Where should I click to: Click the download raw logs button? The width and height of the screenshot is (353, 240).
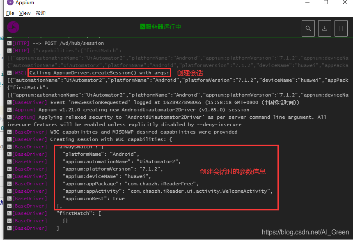pyautogui.click(x=325, y=28)
